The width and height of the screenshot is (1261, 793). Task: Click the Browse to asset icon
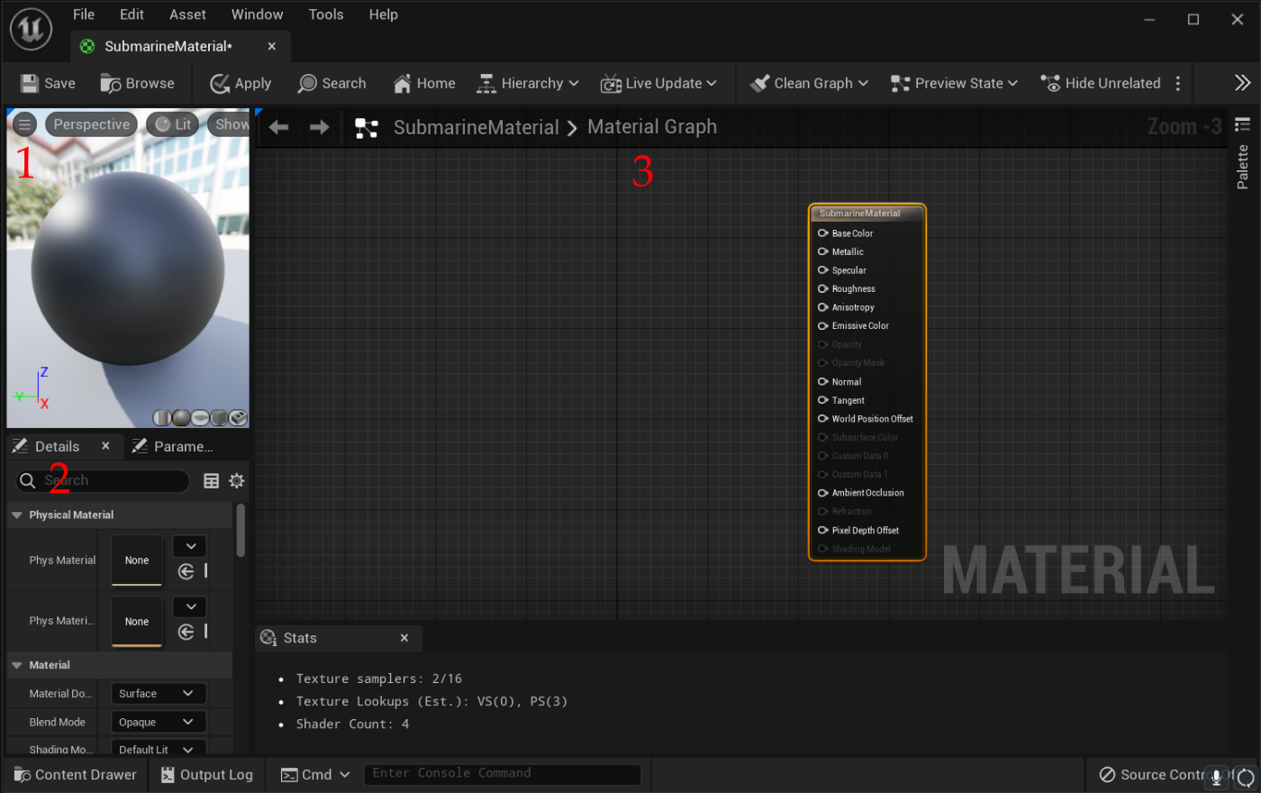point(111,83)
